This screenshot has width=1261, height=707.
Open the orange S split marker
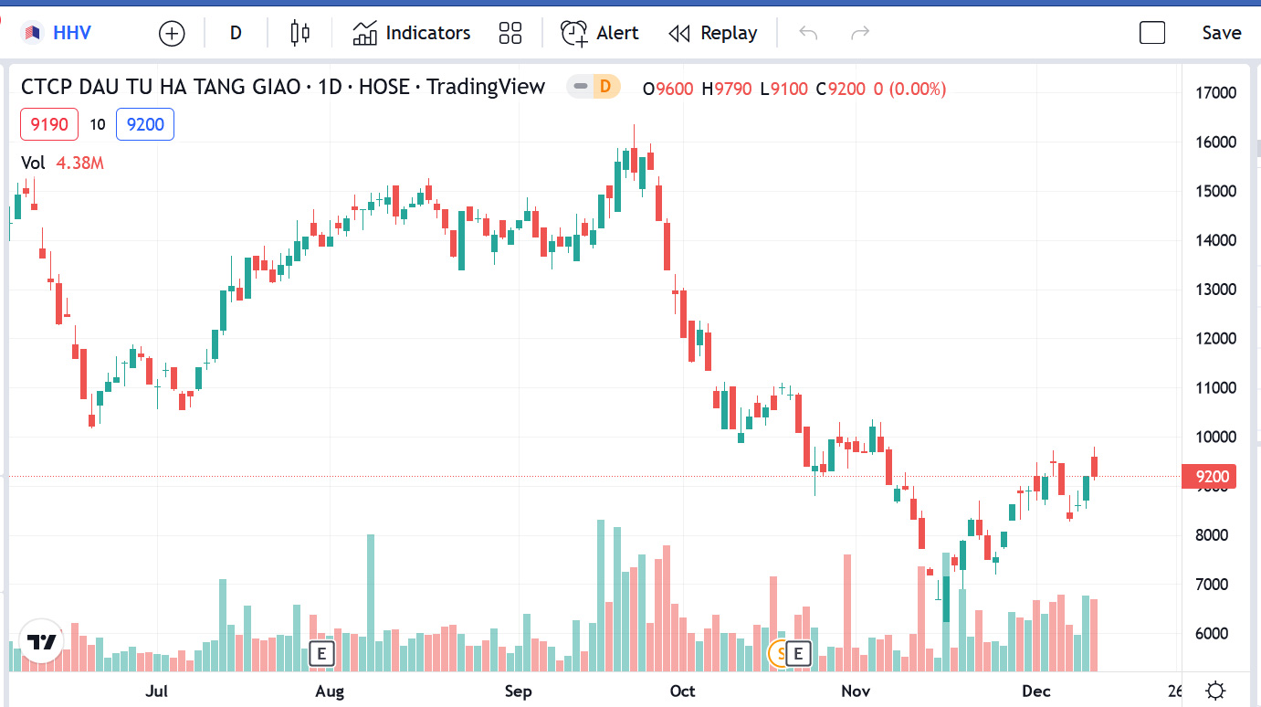(x=779, y=653)
